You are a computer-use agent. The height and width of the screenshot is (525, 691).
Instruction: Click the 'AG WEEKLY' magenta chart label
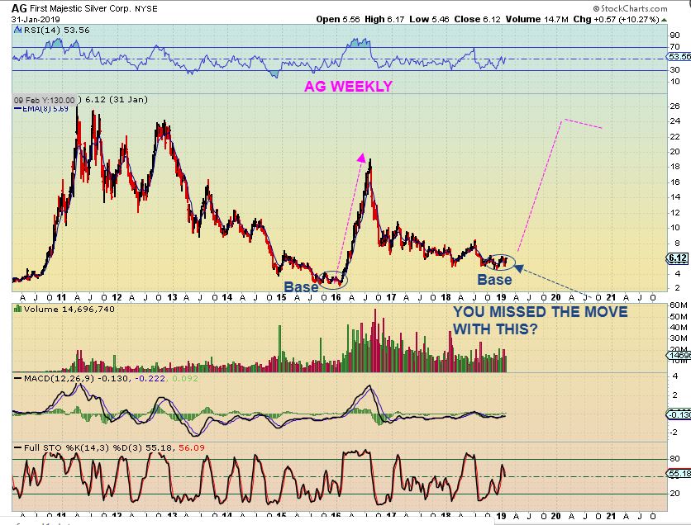[348, 86]
